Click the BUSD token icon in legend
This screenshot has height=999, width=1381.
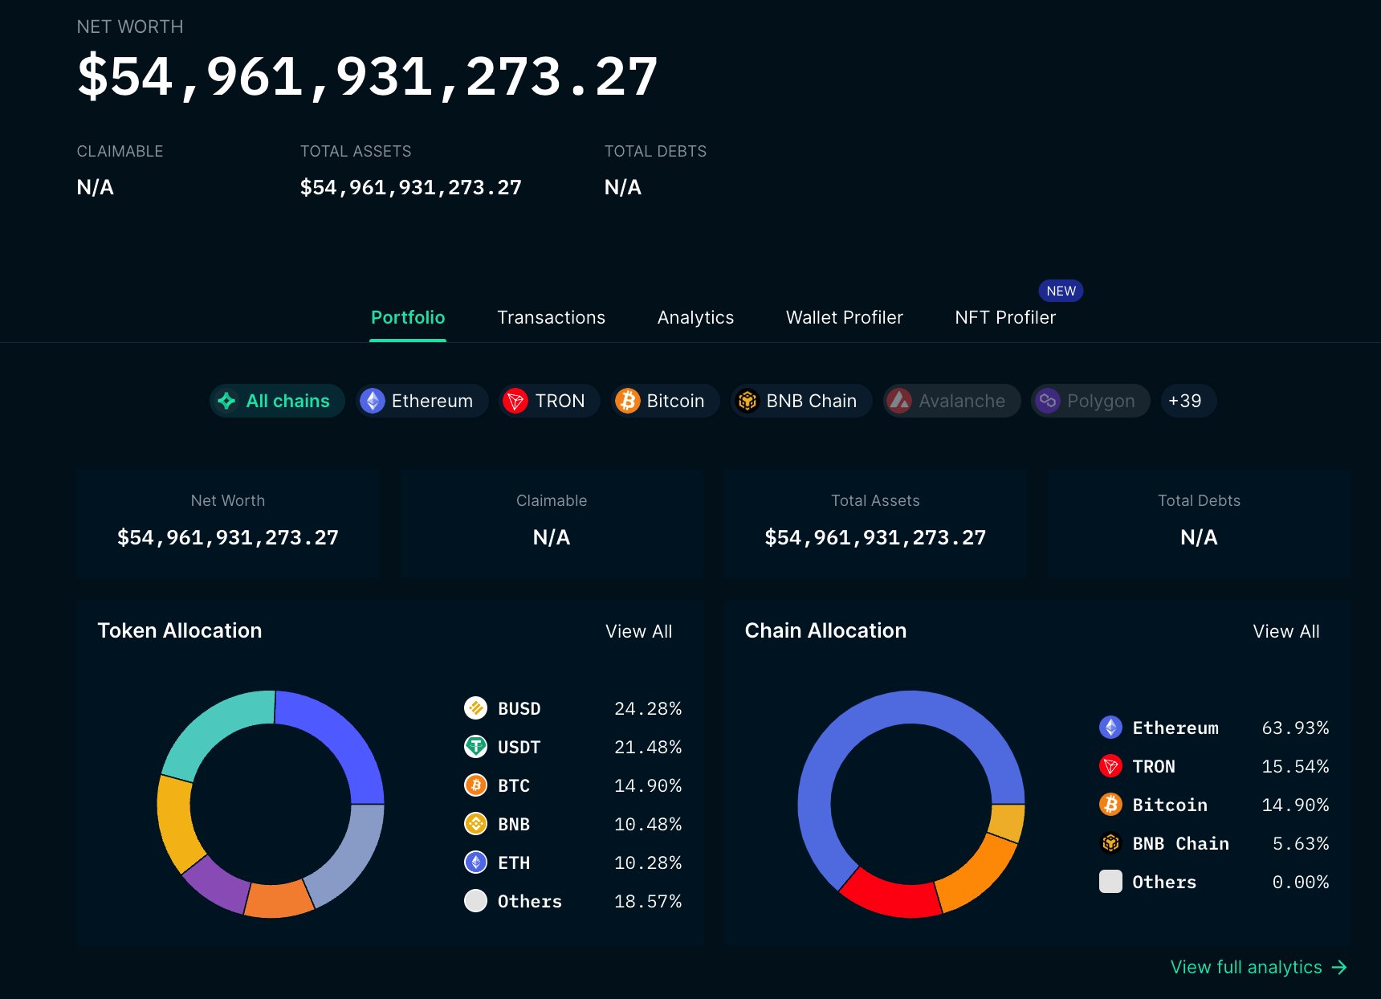(476, 708)
